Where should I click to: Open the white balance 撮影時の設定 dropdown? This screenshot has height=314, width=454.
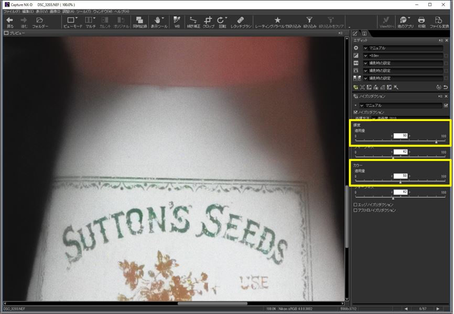click(403, 63)
